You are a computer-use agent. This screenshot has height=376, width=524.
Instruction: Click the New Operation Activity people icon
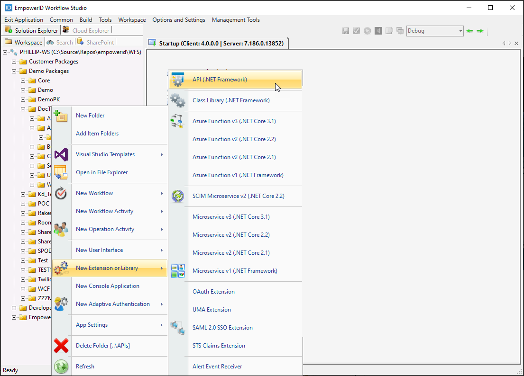pos(61,229)
